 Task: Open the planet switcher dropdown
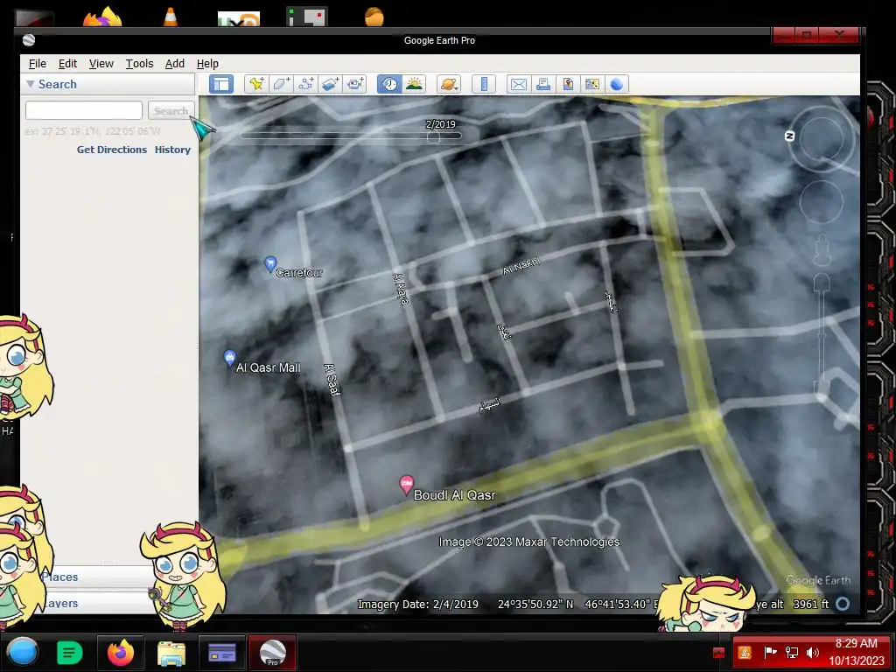tap(449, 85)
